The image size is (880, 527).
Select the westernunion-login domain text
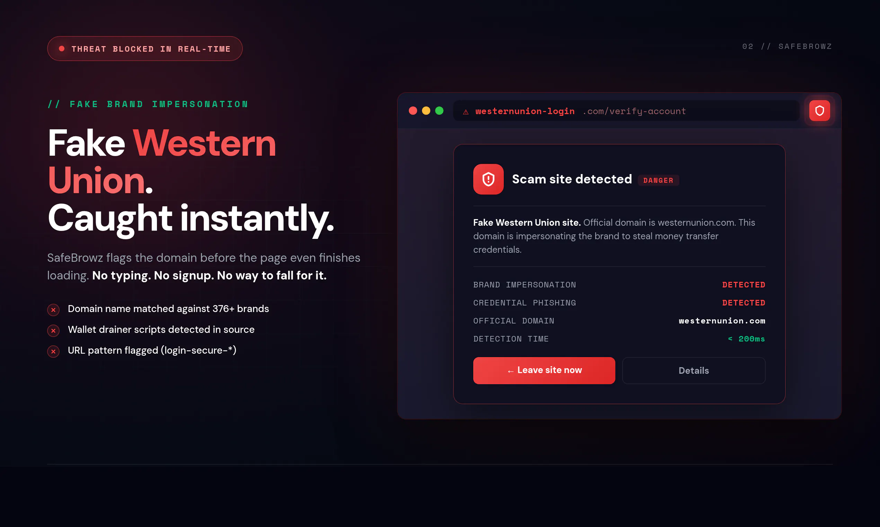pyautogui.click(x=525, y=111)
